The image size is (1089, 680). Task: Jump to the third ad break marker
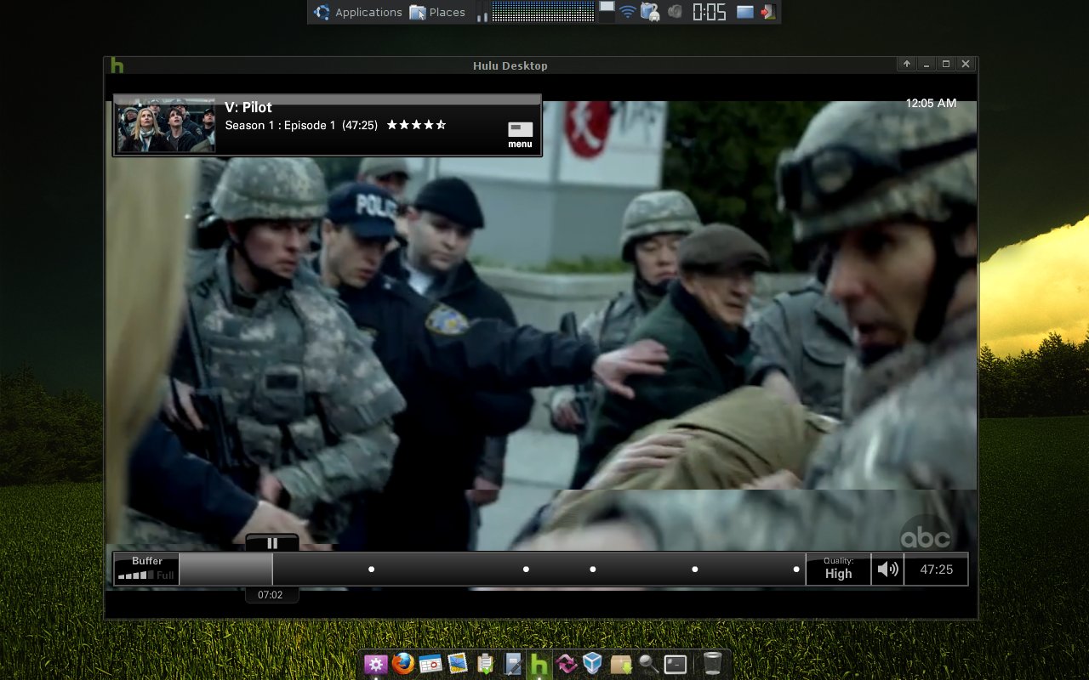pyautogui.click(x=593, y=569)
